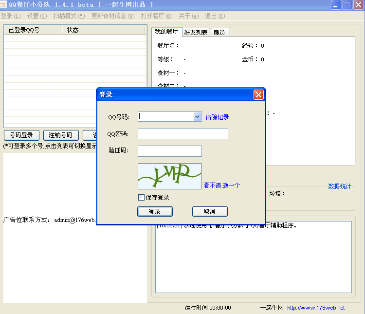Screen dimensions: 365x314
Task: Click the 清除记录 link
Action: pyautogui.click(x=217, y=117)
